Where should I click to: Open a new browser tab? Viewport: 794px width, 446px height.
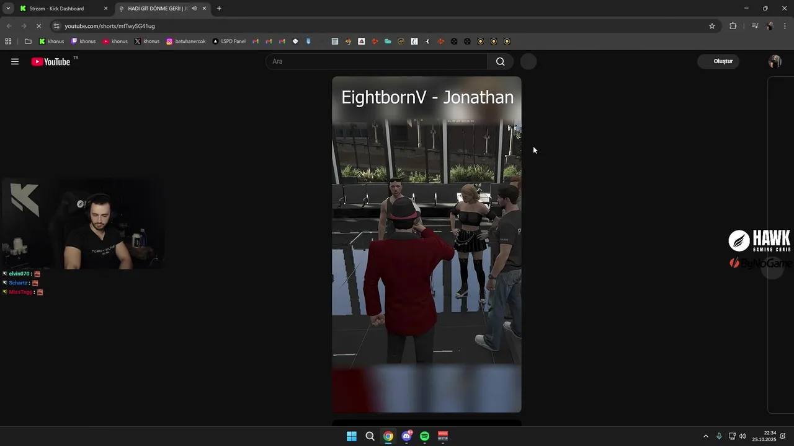pyautogui.click(x=219, y=9)
